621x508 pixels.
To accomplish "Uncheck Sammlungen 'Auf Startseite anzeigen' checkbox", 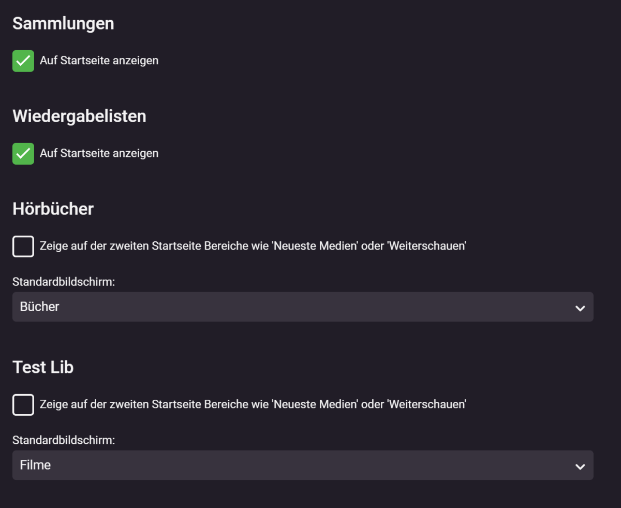I will [23, 61].
